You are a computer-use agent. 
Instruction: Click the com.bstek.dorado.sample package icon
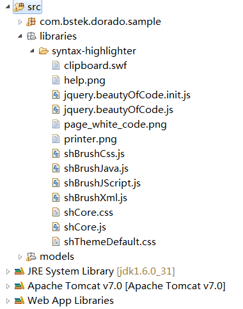click(31, 22)
